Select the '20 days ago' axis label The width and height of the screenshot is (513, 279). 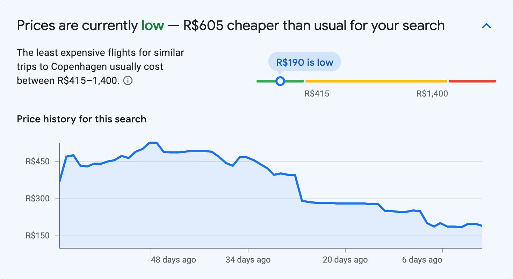tap(345, 260)
